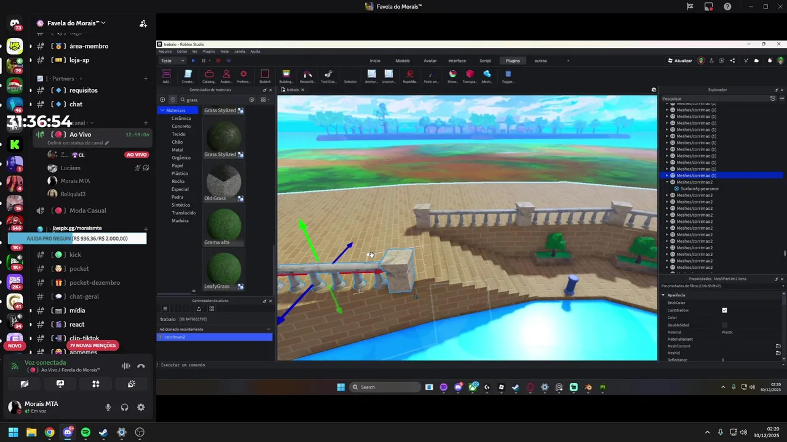Open the Início ribbon tab

pos(375,61)
